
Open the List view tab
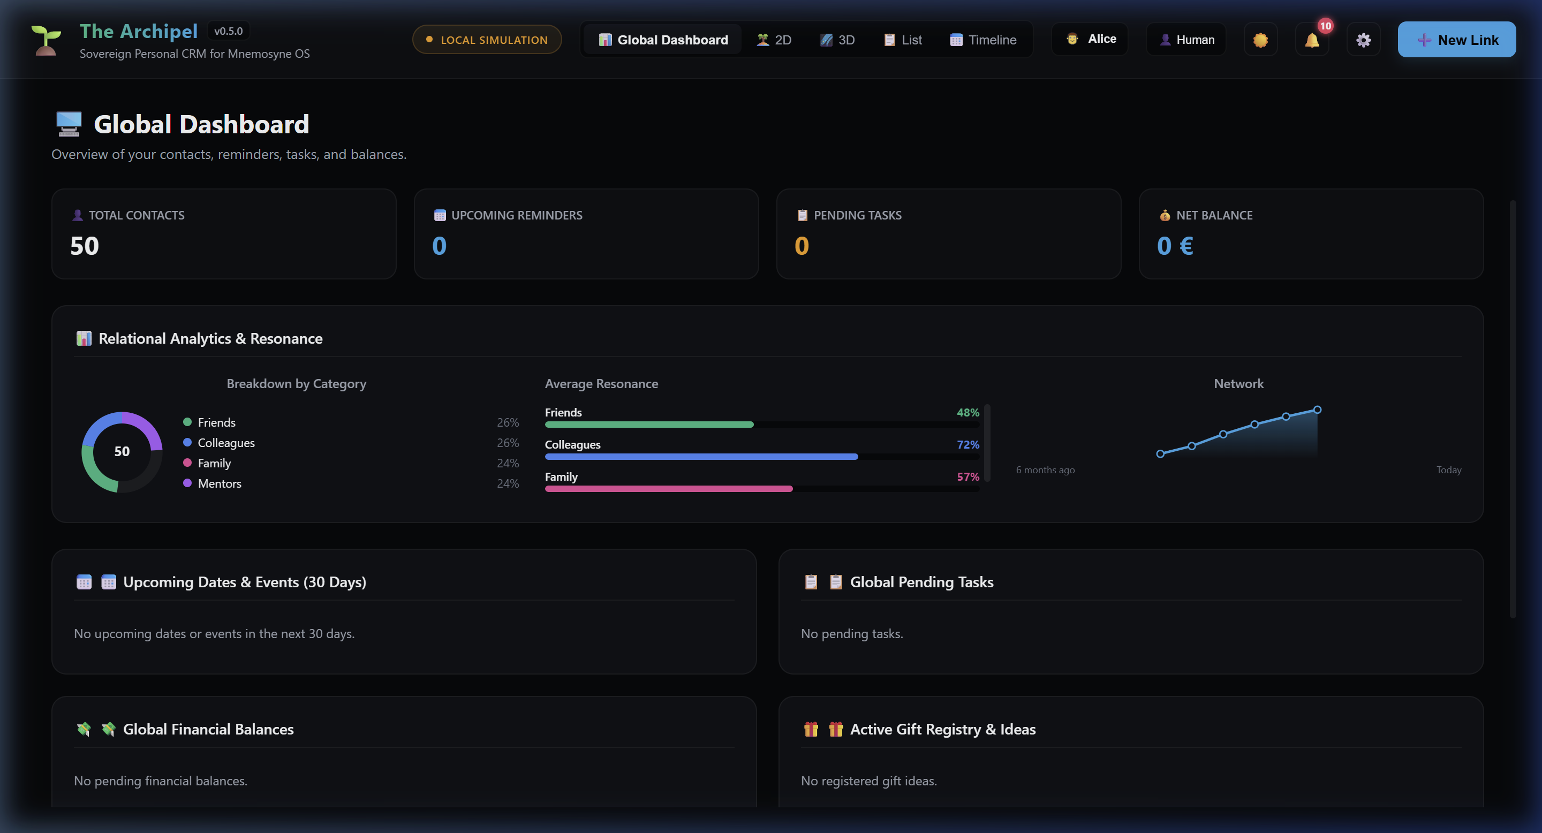[x=903, y=40]
